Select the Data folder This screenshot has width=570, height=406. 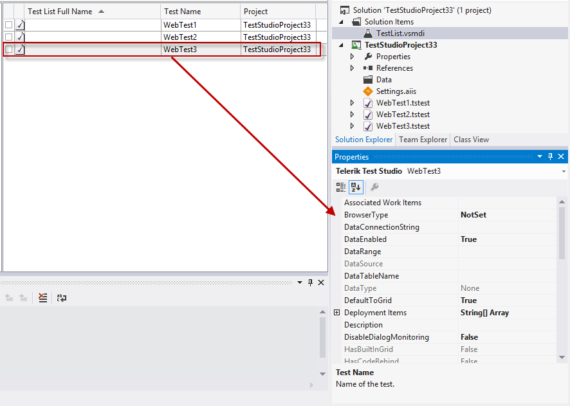point(384,80)
